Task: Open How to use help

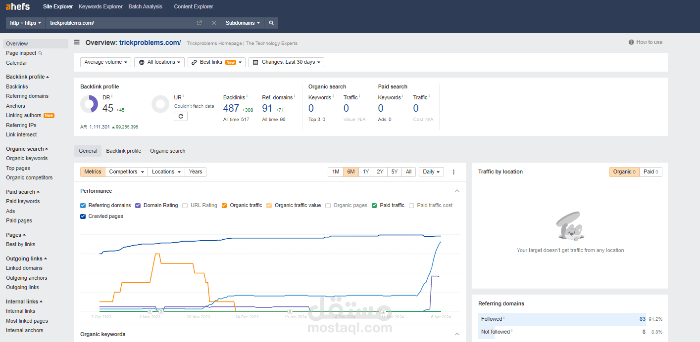Action: [x=646, y=42]
